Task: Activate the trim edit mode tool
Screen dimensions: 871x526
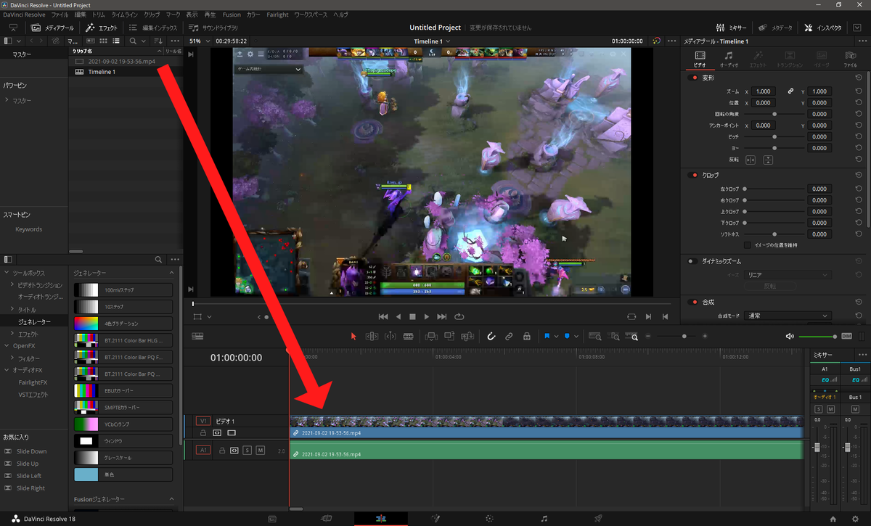Action: 372,337
